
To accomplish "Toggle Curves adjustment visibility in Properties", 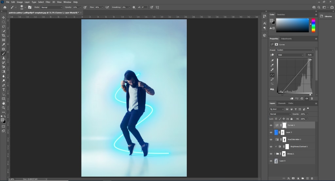I will click(x=307, y=99).
